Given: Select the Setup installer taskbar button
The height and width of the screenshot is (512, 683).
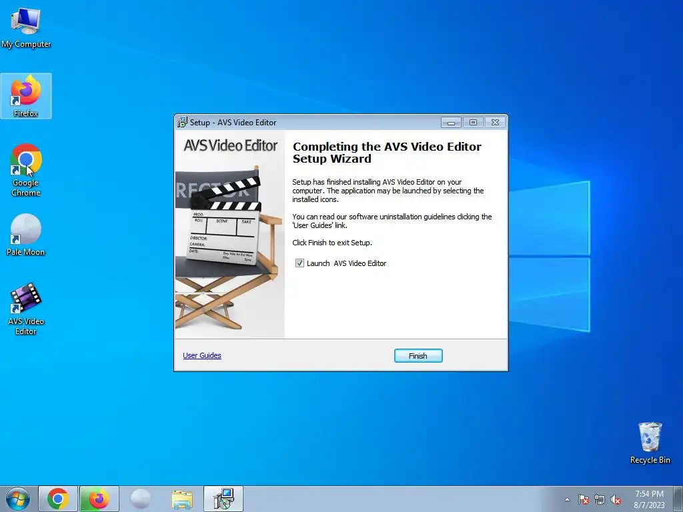Looking at the screenshot, I should tap(223, 499).
